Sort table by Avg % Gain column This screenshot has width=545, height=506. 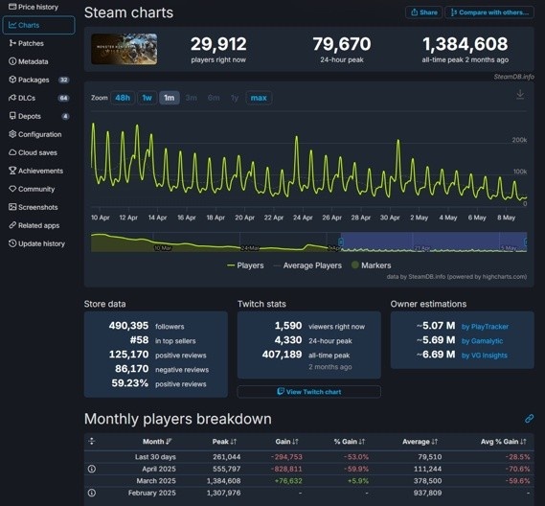pyautogui.click(x=503, y=442)
